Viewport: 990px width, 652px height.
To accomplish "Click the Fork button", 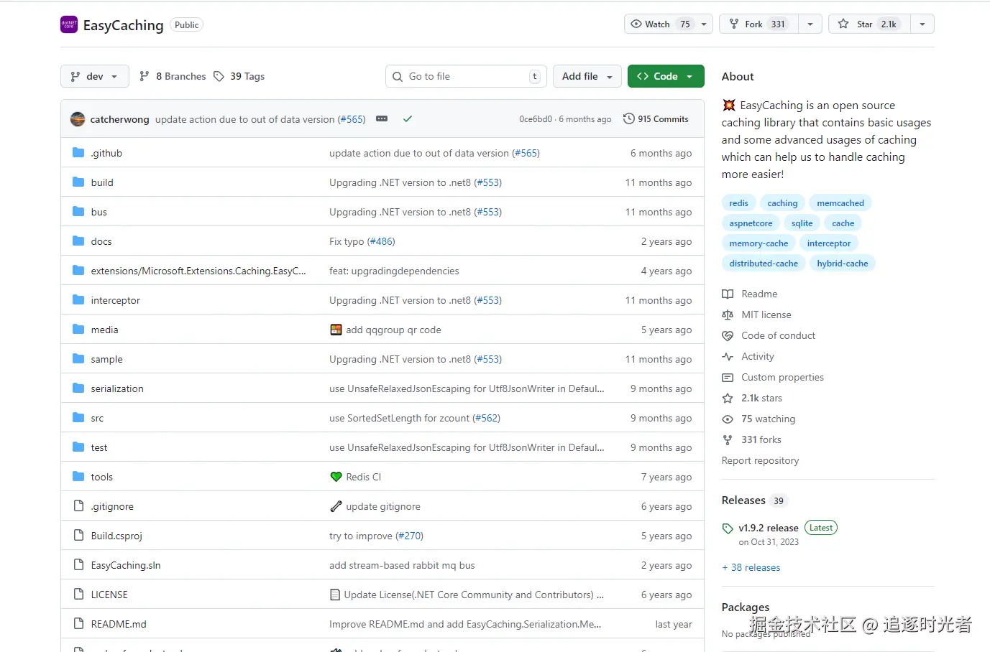I will (x=759, y=24).
